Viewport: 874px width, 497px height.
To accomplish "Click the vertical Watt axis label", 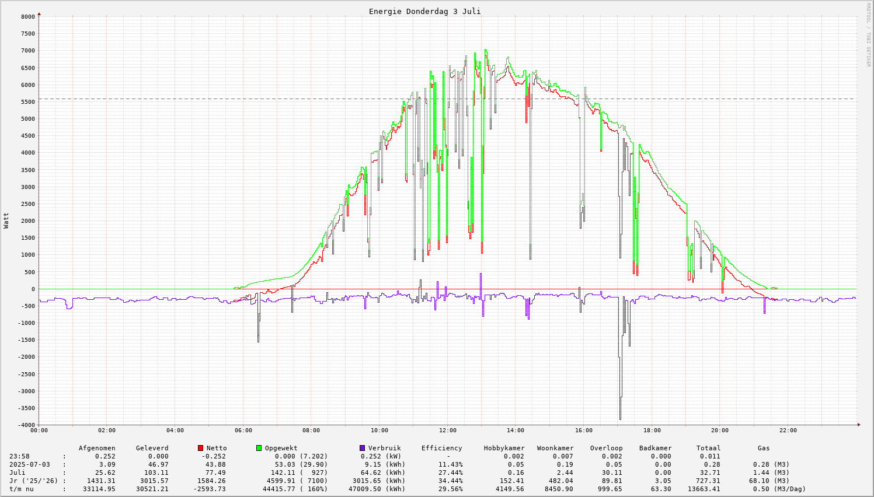I will pyautogui.click(x=6, y=220).
